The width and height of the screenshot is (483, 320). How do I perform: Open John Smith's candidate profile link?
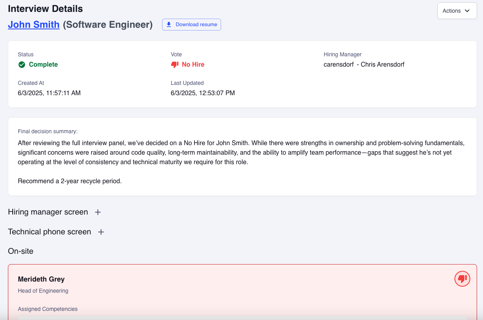[x=34, y=25]
